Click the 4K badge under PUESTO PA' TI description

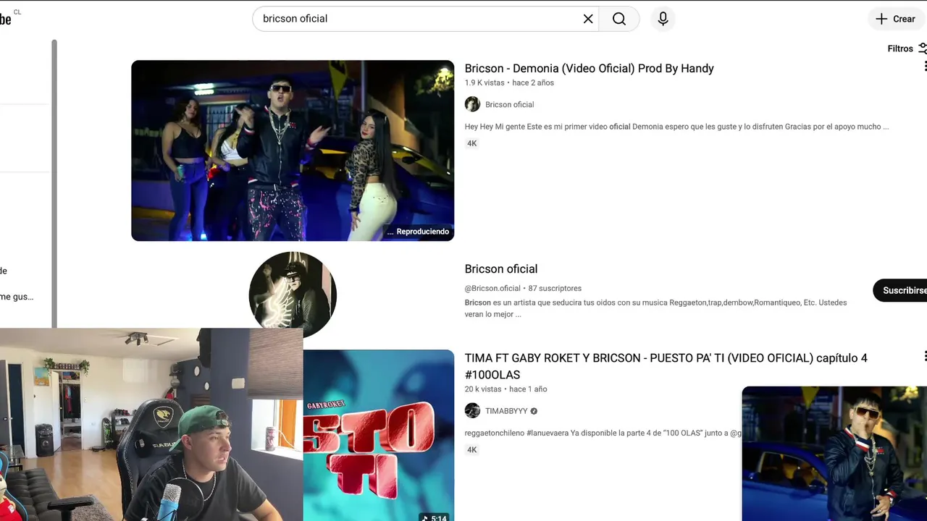pos(471,449)
